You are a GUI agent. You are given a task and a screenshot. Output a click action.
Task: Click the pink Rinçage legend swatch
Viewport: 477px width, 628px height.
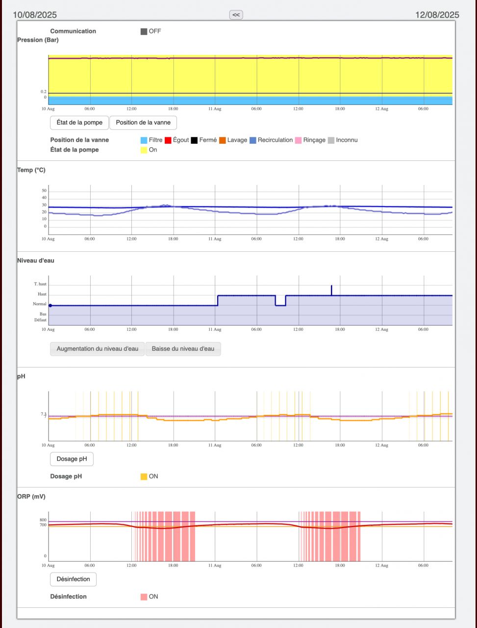pos(298,140)
